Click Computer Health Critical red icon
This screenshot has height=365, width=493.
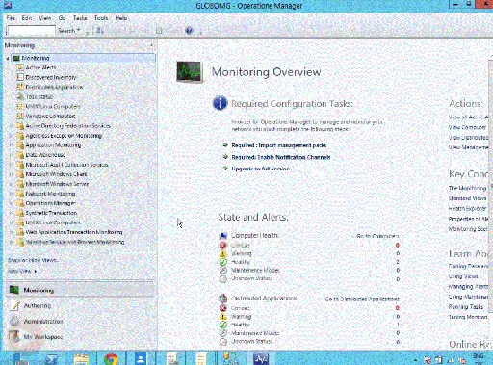click(x=223, y=245)
